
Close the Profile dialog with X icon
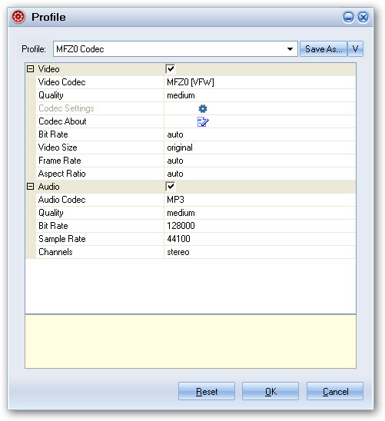coord(363,18)
